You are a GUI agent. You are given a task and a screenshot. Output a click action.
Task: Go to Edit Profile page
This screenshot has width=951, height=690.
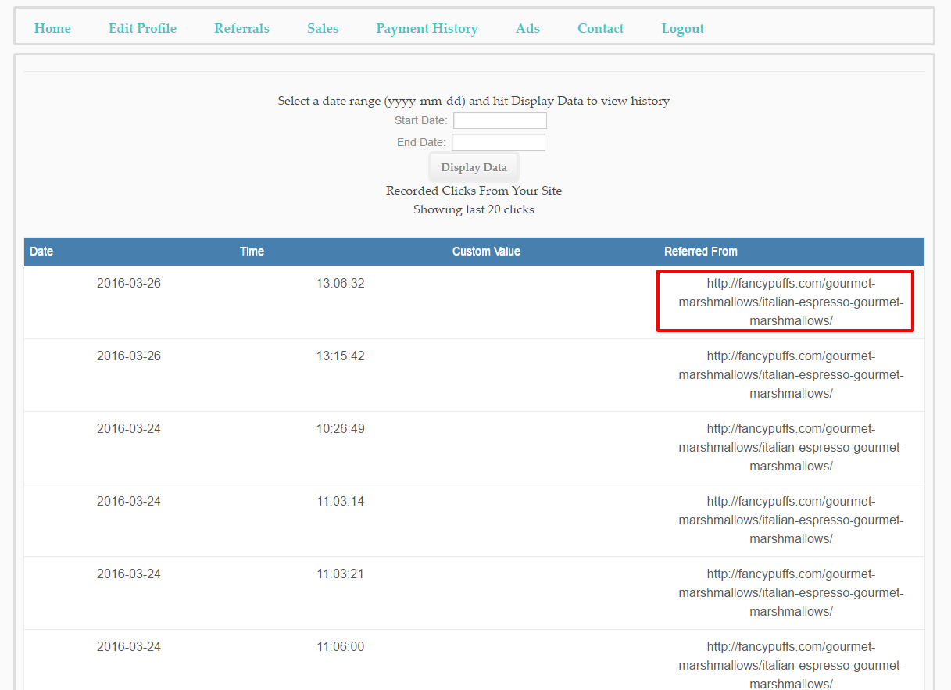[142, 28]
